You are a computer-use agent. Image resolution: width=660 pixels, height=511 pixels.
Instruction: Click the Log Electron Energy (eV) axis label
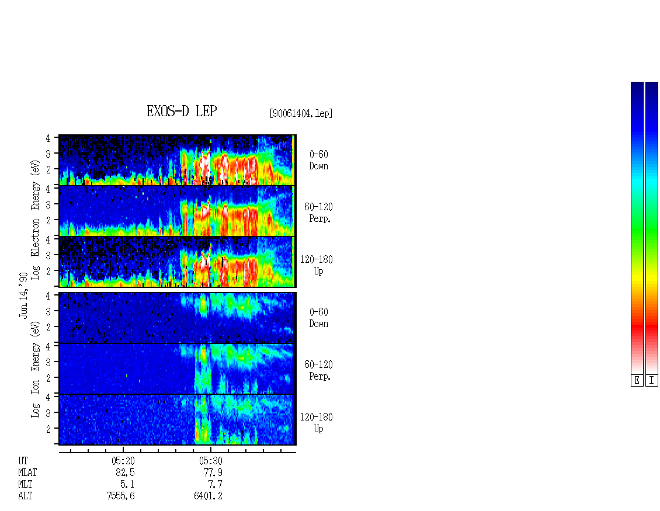click(x=36, y=219)
